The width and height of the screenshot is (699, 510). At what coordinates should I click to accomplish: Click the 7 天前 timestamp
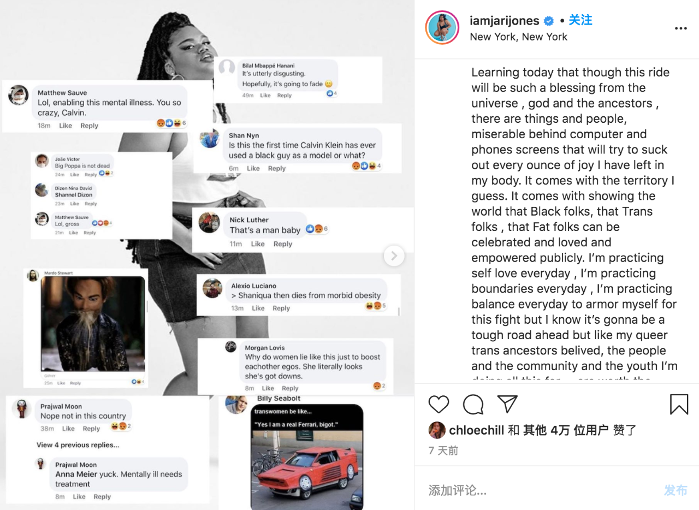click(443, 450)
